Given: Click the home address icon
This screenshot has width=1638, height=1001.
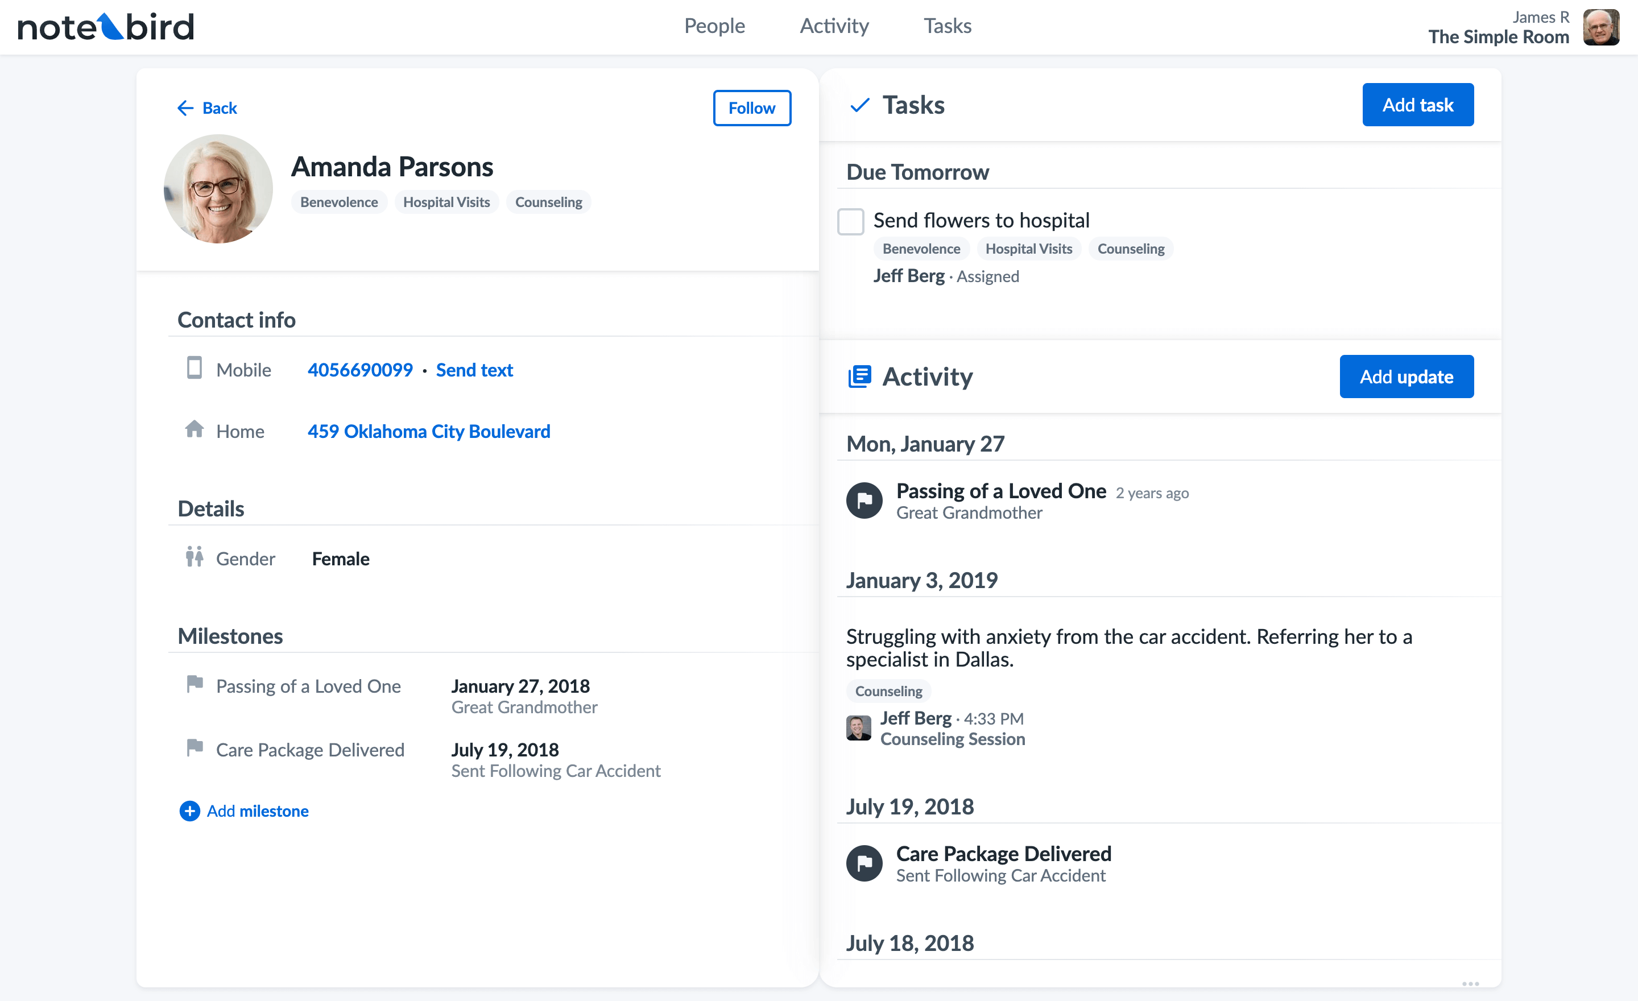Looking at the screenshot, I should click(194, 431).
